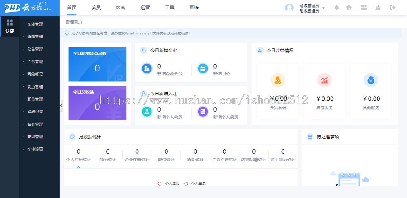This screenshot has height=198, width=407.
Task: Open the 会员 top menu
Action: (x=96, y=8)
